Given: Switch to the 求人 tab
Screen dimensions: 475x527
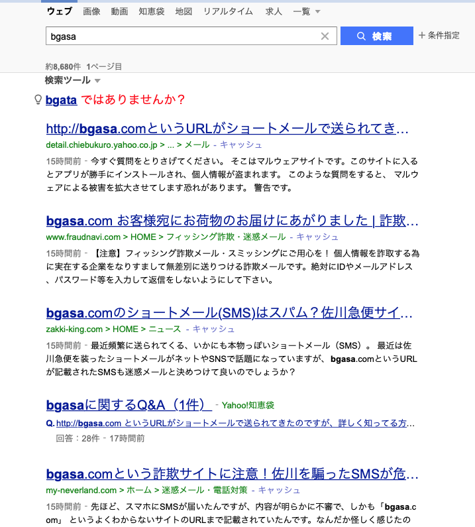Looking at the screenshot, I should point(274,11).
